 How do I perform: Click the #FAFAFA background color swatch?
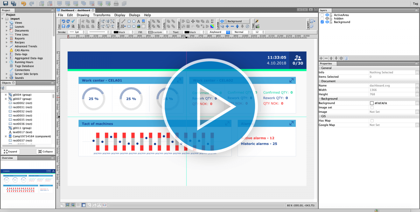click(372, 103)
